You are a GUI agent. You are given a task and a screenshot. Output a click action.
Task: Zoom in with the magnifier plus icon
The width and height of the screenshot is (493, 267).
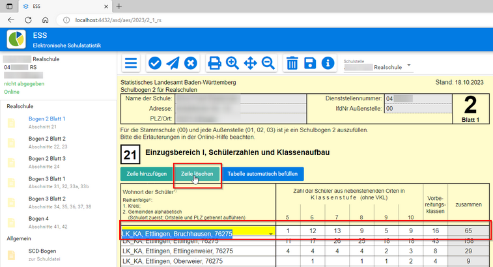(232, 63)
